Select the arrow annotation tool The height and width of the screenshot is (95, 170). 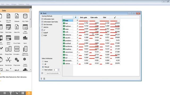click(17, 93)
